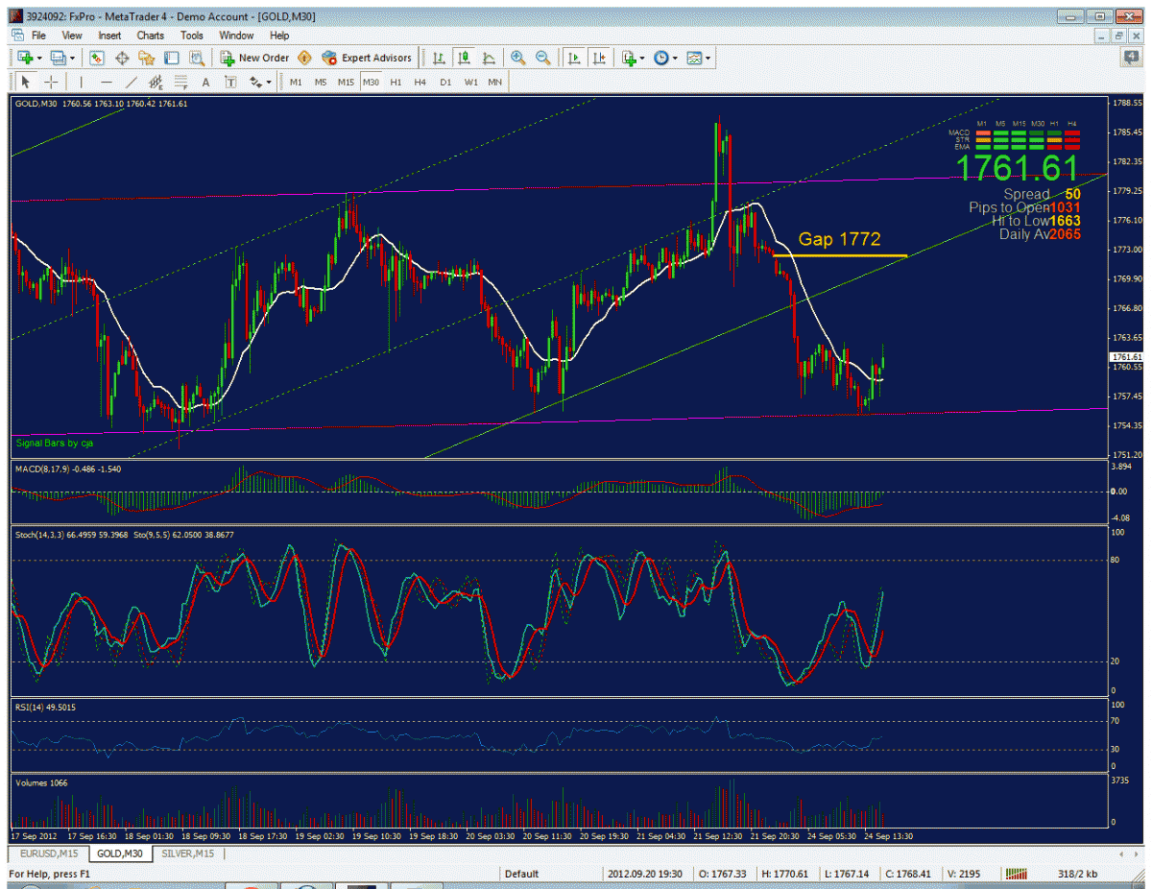
Task: Zoom in on the chart
Action: pyautogui.click(x=518, y=58)
